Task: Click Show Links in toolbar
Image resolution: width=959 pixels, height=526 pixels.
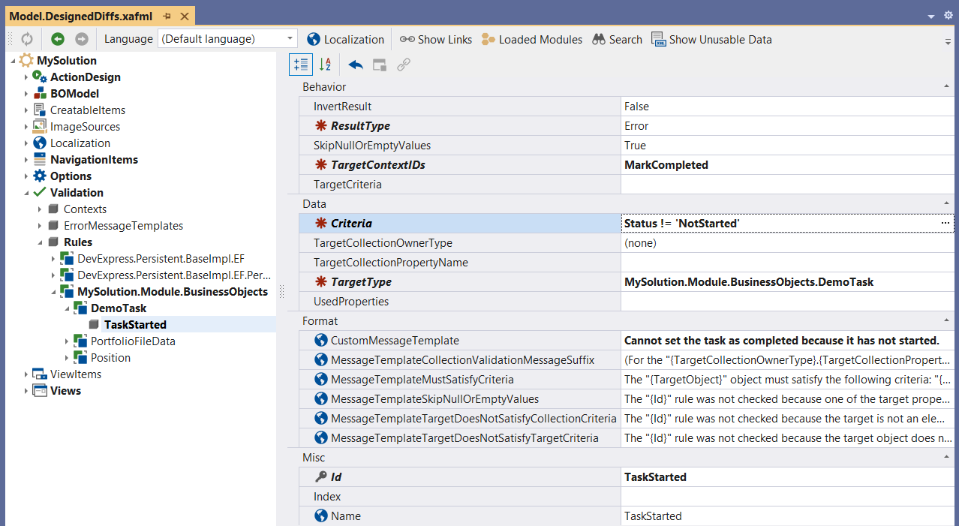Action: [436, 39]
